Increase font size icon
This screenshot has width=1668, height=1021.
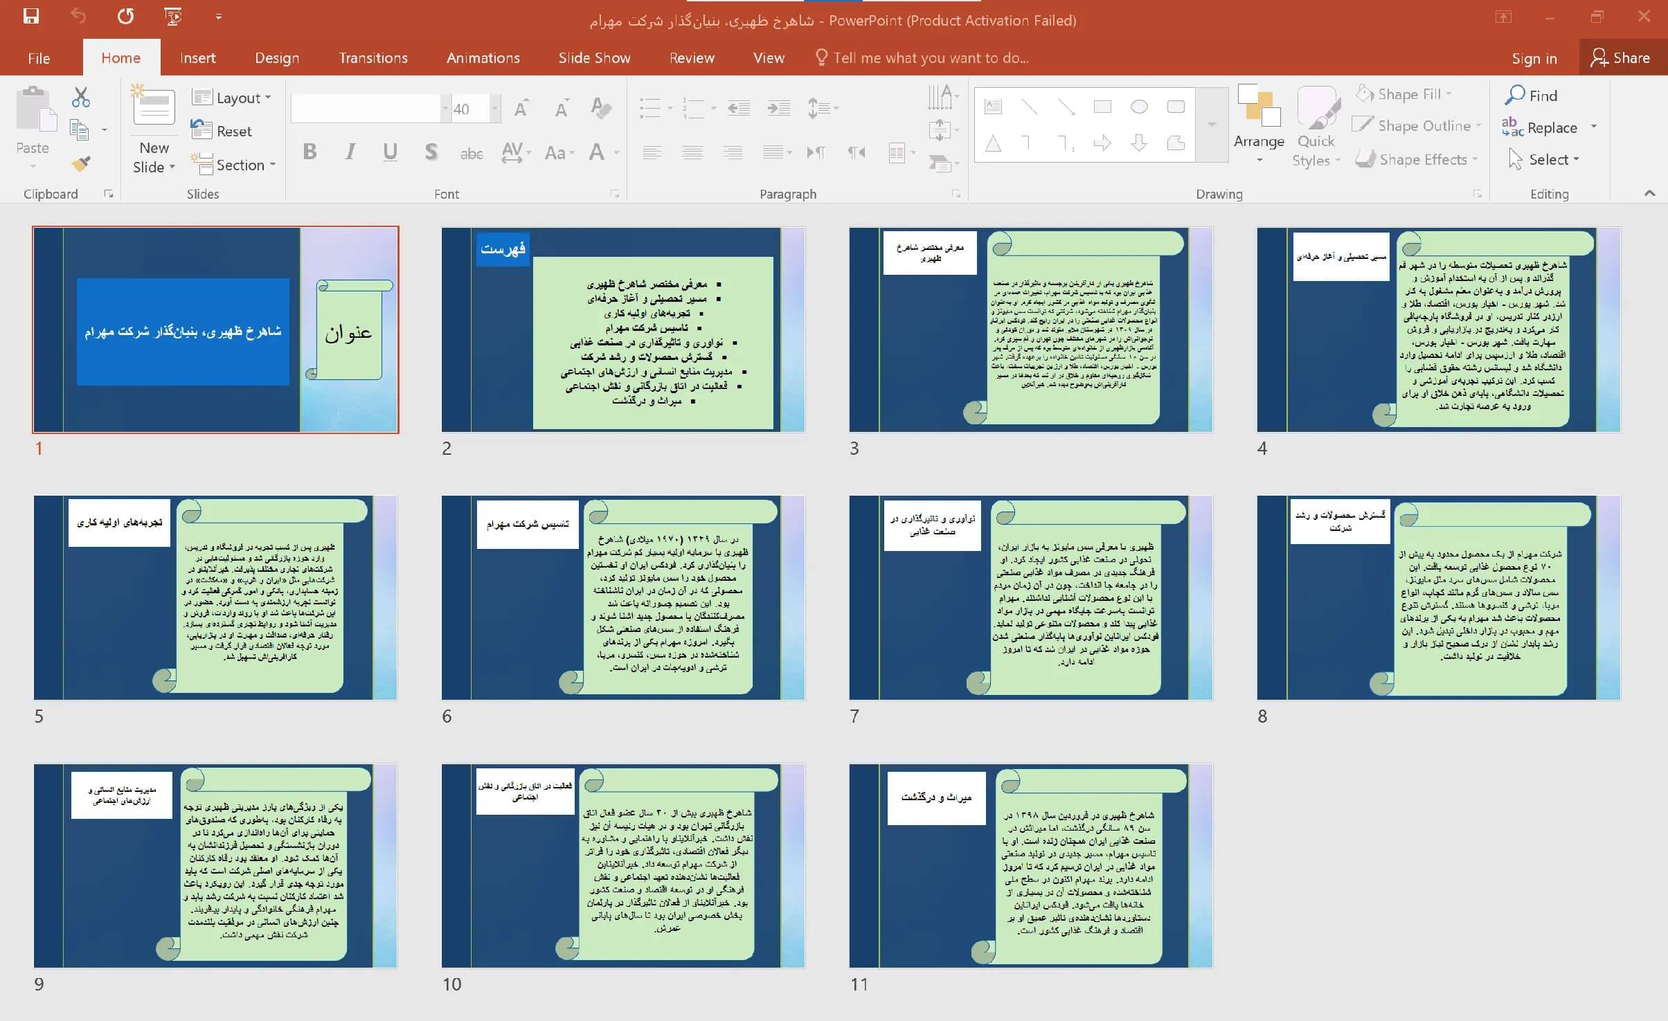coord(521,108)
